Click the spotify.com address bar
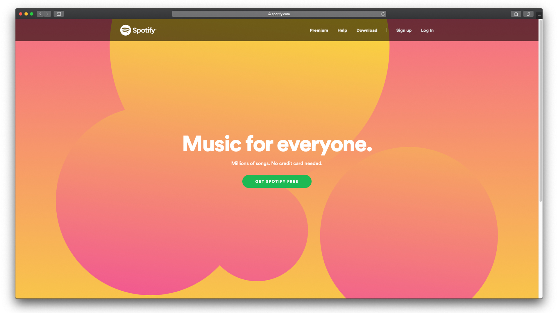 tap(279, 14)
